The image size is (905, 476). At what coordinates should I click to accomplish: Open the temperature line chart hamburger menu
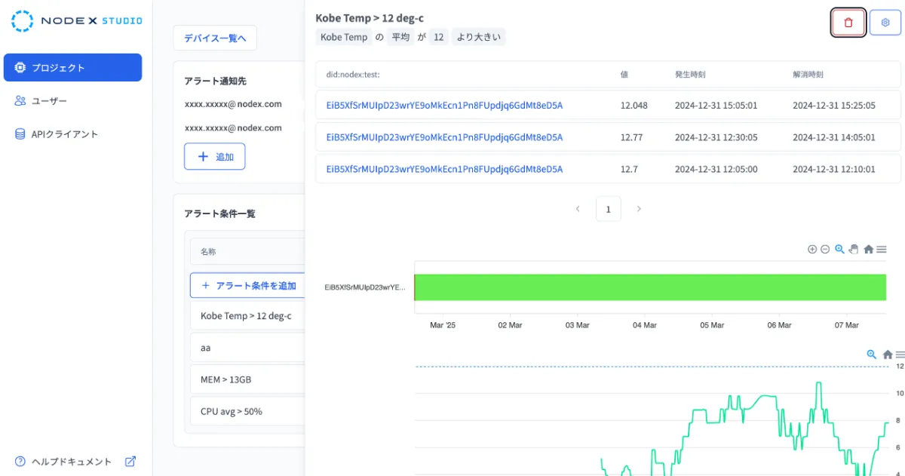(x=900, y=355)
